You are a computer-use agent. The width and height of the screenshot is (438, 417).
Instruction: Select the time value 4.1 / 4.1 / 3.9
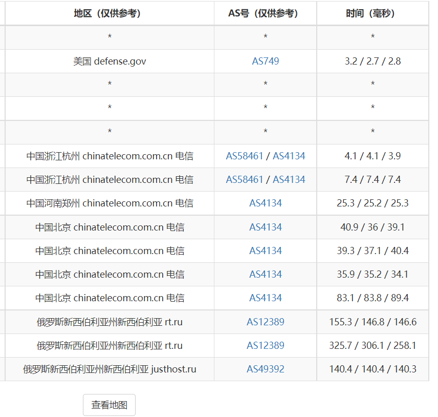373,156
